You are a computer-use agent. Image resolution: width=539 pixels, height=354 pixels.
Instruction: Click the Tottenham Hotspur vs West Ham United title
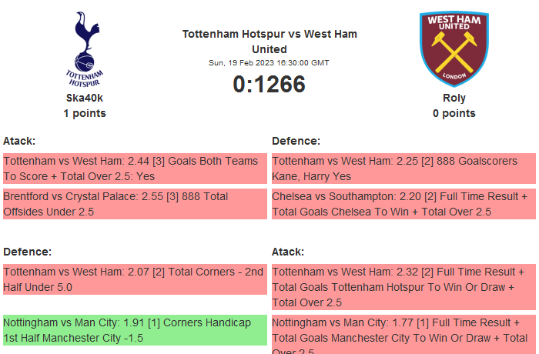pyautogui.click(x=269, y=42)
